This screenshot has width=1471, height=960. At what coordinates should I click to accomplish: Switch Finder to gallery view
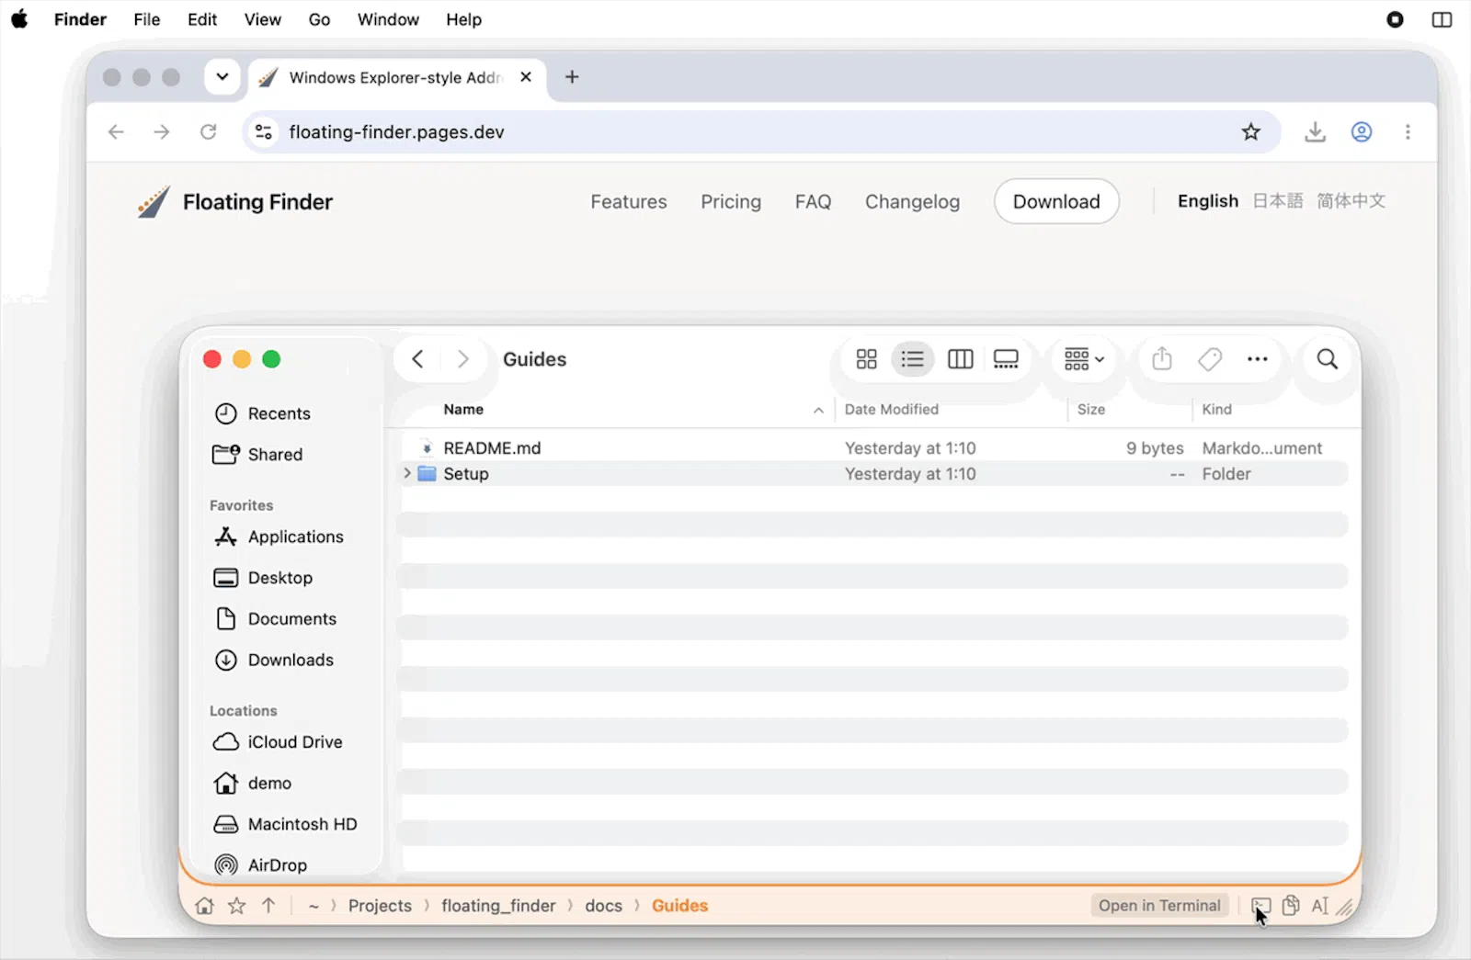click(1006, 359)
